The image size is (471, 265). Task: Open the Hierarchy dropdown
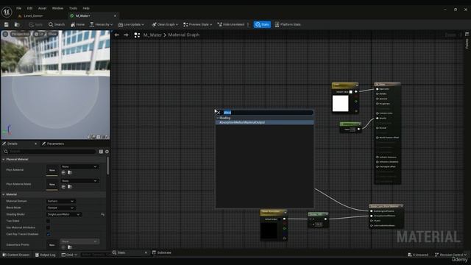point(101,24)
